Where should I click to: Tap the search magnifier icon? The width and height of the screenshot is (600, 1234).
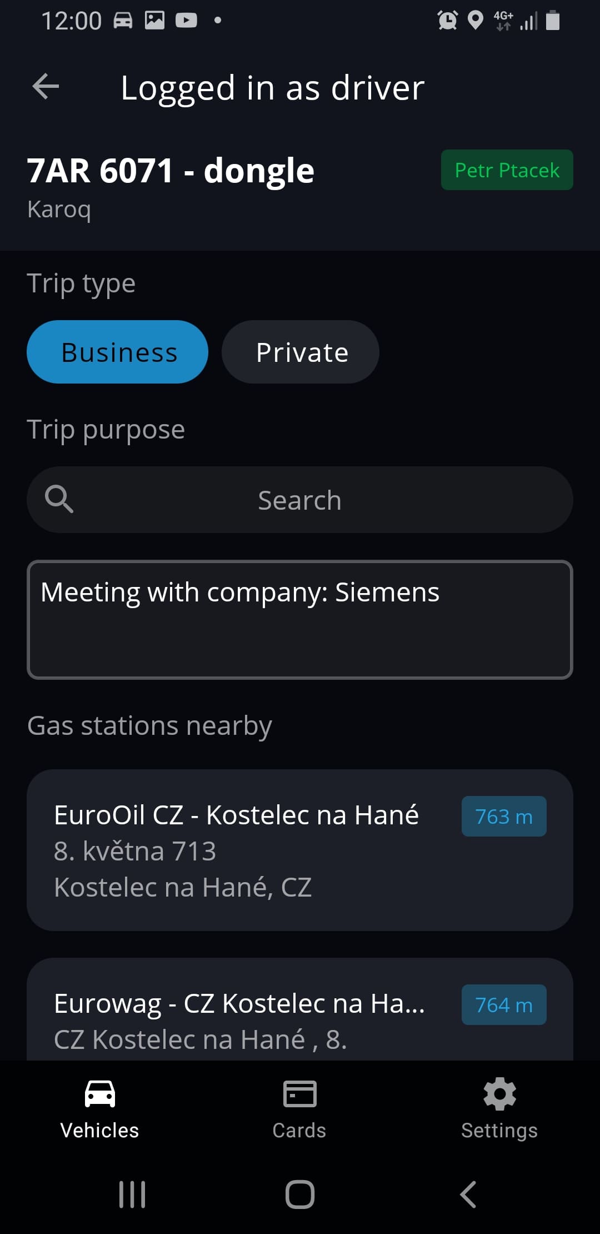tap(59, 499)
